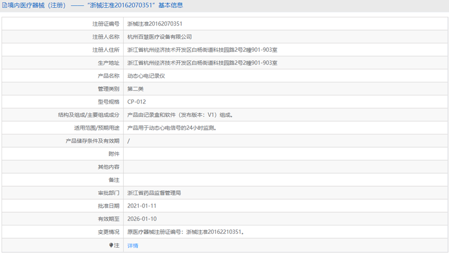
Task: Open the 详情 details link
Action: (x=133, y=246)
